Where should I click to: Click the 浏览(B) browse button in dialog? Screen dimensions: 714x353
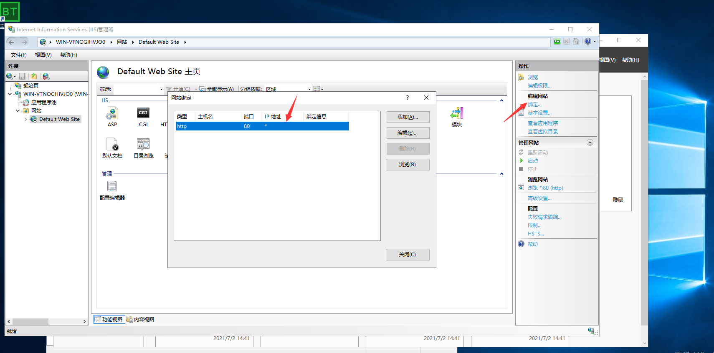(x=408, y=165)
